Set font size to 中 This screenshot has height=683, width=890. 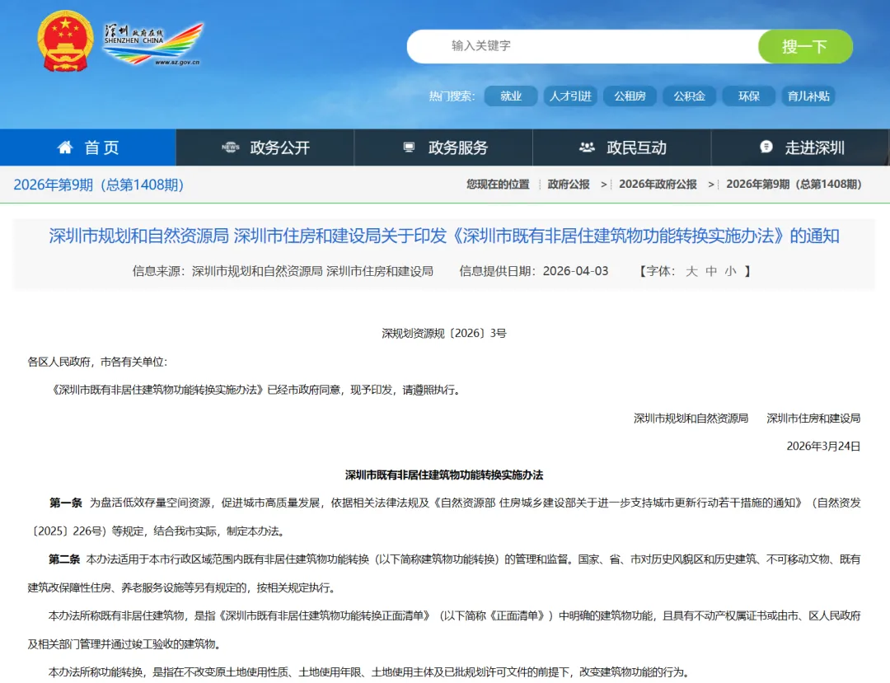[x=711, y=271]
